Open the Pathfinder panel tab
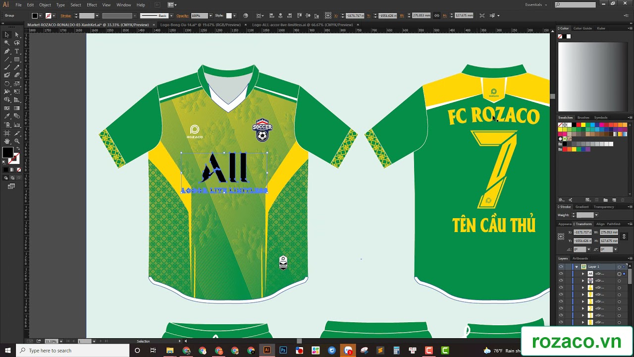 [614, 224]
